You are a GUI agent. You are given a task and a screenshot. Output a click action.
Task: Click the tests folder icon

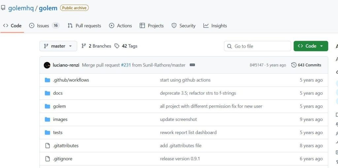click(x=47, y=133)
